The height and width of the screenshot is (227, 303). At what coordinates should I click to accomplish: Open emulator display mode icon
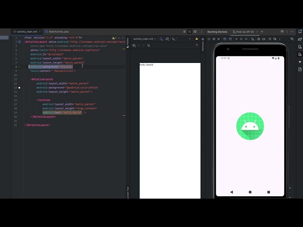[275, 39]
